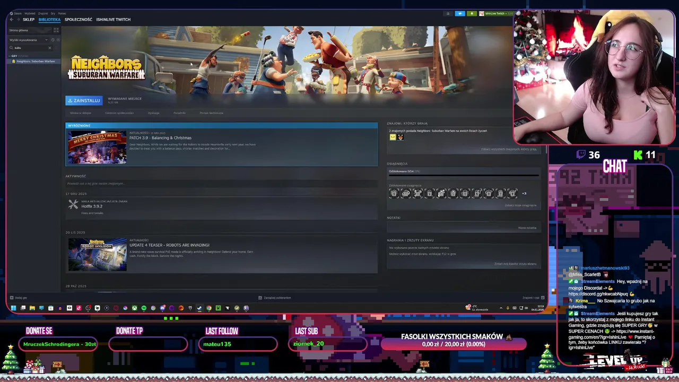Open the downloads icon in Steam top bar
Screen dimensions: 679x382
(448, 13)
